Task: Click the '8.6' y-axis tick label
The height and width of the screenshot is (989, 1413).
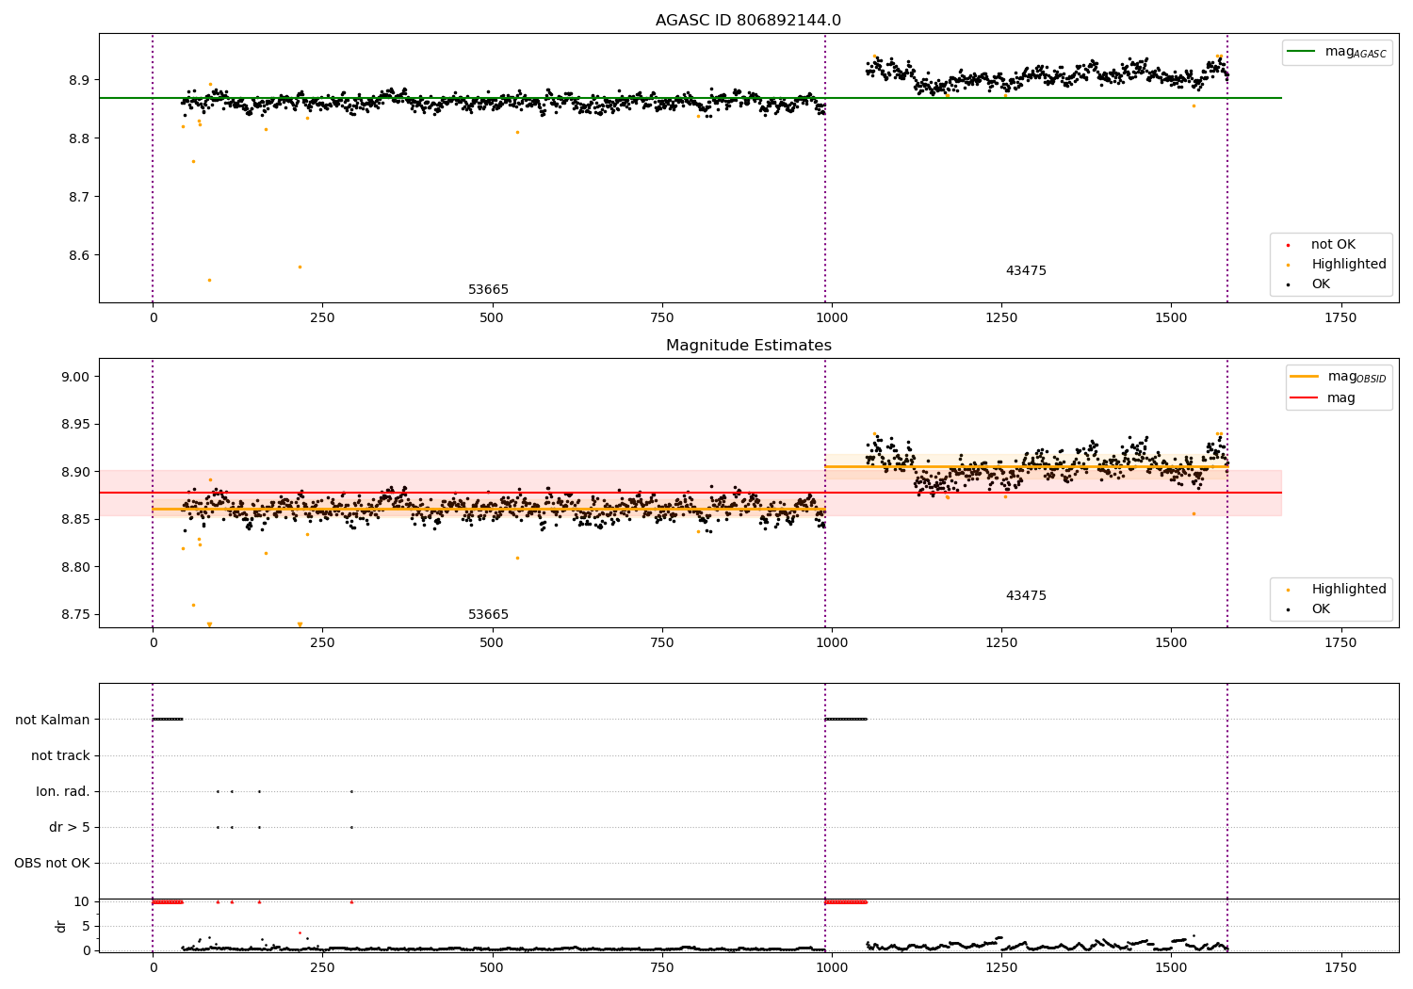Action: click(x=80, y=256)
